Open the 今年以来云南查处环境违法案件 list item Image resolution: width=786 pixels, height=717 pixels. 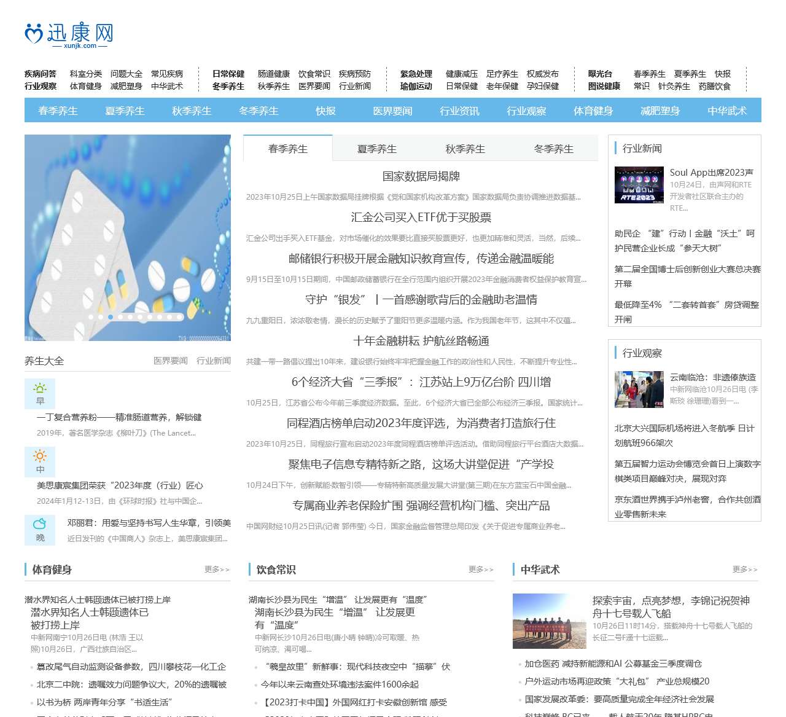click(340, 684)
